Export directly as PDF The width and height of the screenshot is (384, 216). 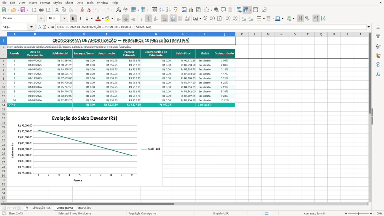(x=34, y=10)
